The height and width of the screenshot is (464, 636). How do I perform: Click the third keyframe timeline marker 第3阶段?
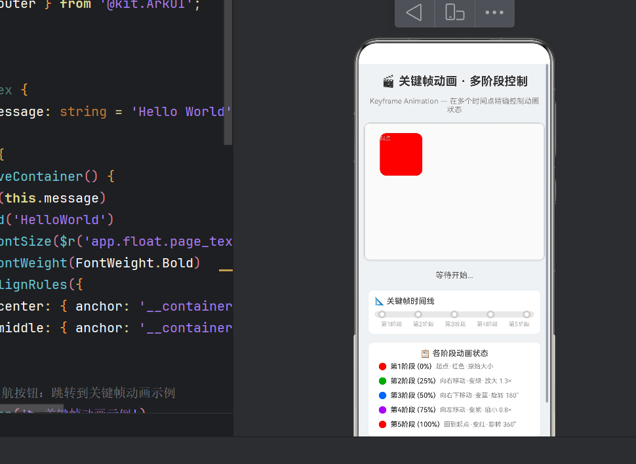(454, 315)
